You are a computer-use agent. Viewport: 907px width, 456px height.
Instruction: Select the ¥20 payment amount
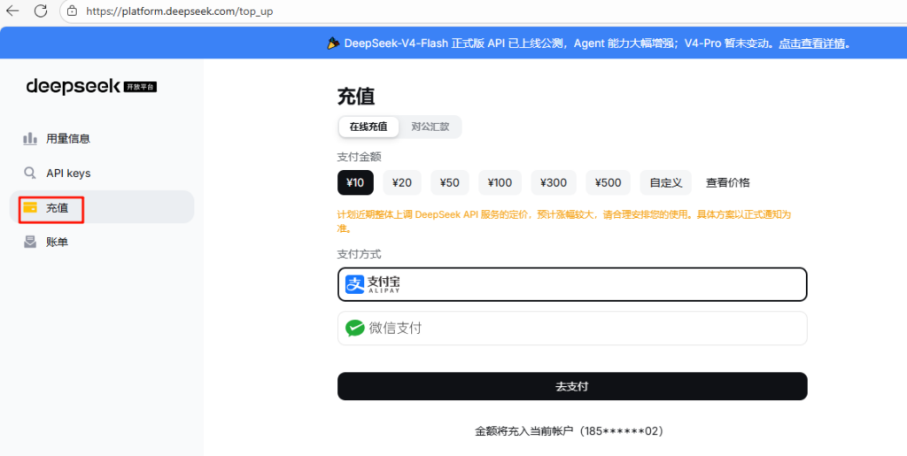click(x=402, y=182)
